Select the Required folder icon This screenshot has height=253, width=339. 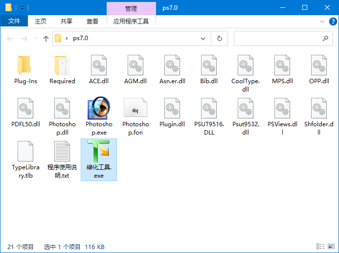[x=62, y=66]
